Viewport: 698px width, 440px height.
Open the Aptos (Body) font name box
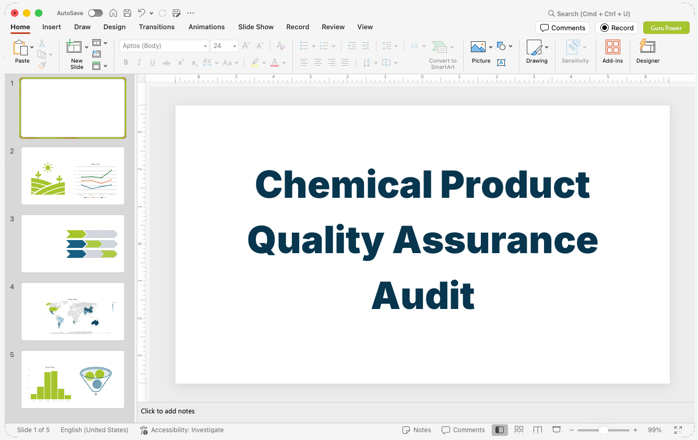164,46
